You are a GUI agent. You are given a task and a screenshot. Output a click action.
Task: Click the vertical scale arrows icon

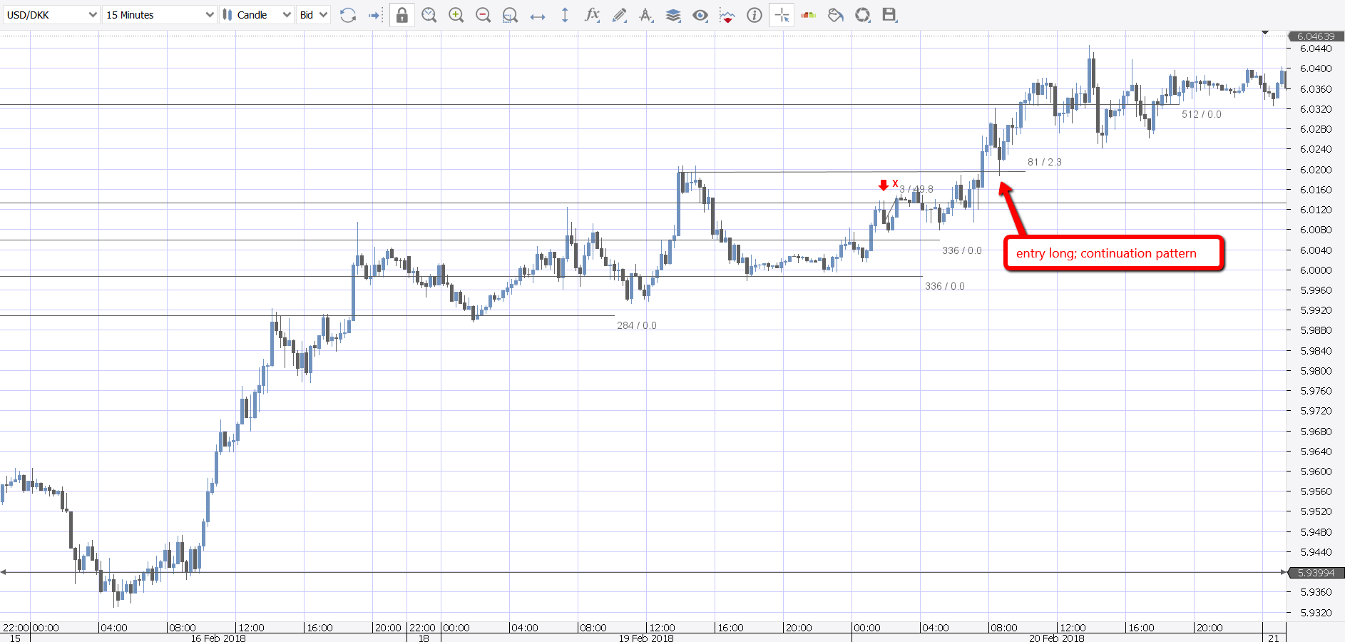tap(565, 15)
